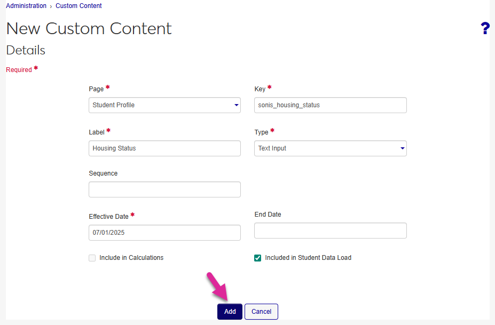
Task: Open the help question mark icon
Action: click(485, 29)
